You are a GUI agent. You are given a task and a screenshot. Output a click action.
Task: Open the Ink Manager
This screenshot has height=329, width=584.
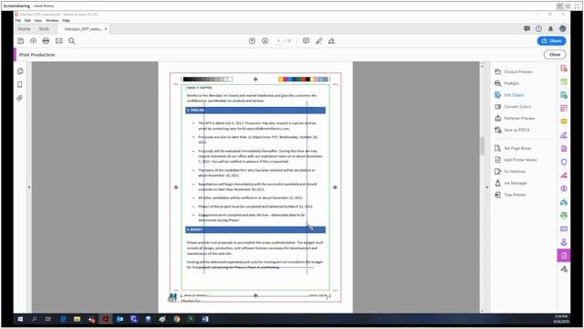[x=511, y=183]
